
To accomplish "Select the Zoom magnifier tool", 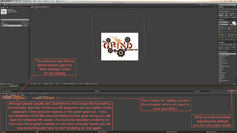I will point(7,5).
